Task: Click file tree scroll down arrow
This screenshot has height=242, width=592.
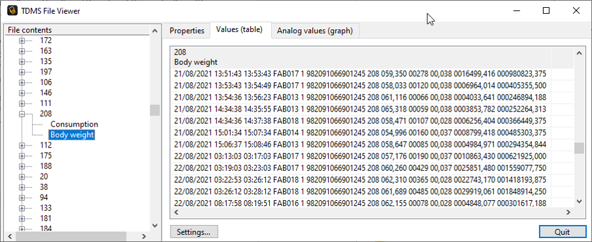Action: (154, 225)
